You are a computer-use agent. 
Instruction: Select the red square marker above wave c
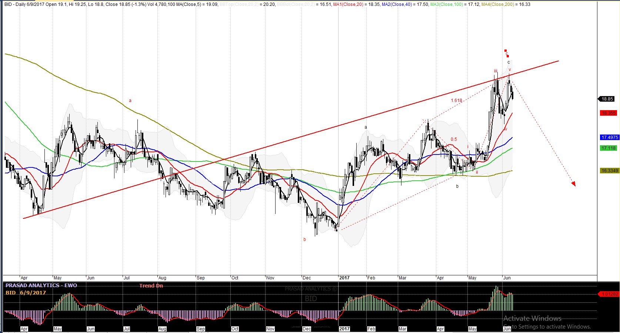pyautogui.click(x=506, y=51)
